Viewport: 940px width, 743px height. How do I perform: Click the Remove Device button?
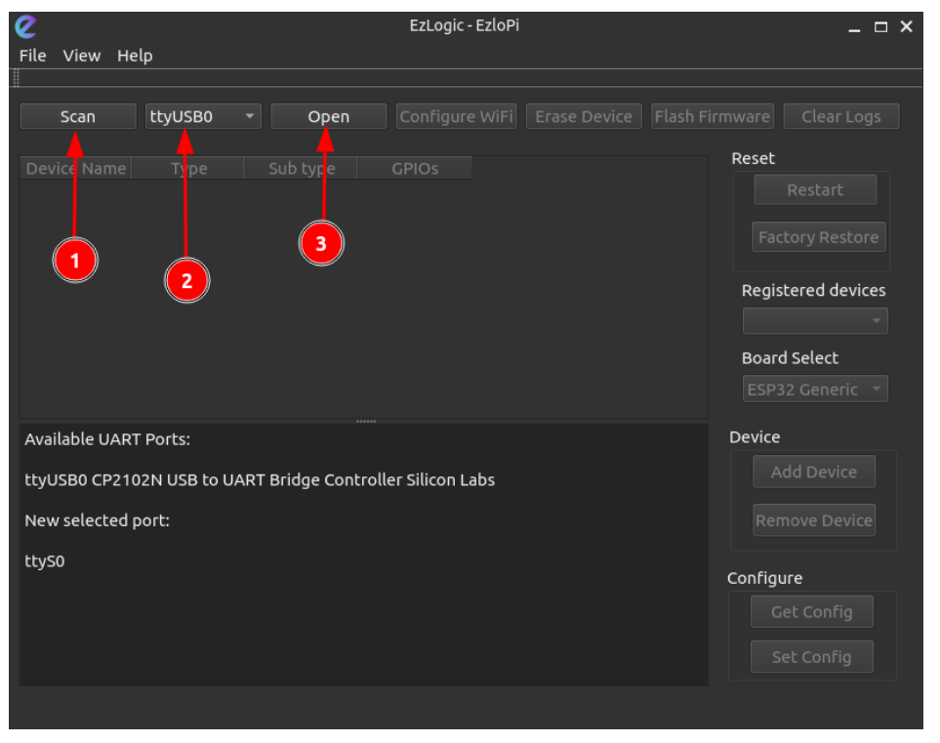[814, 520]
